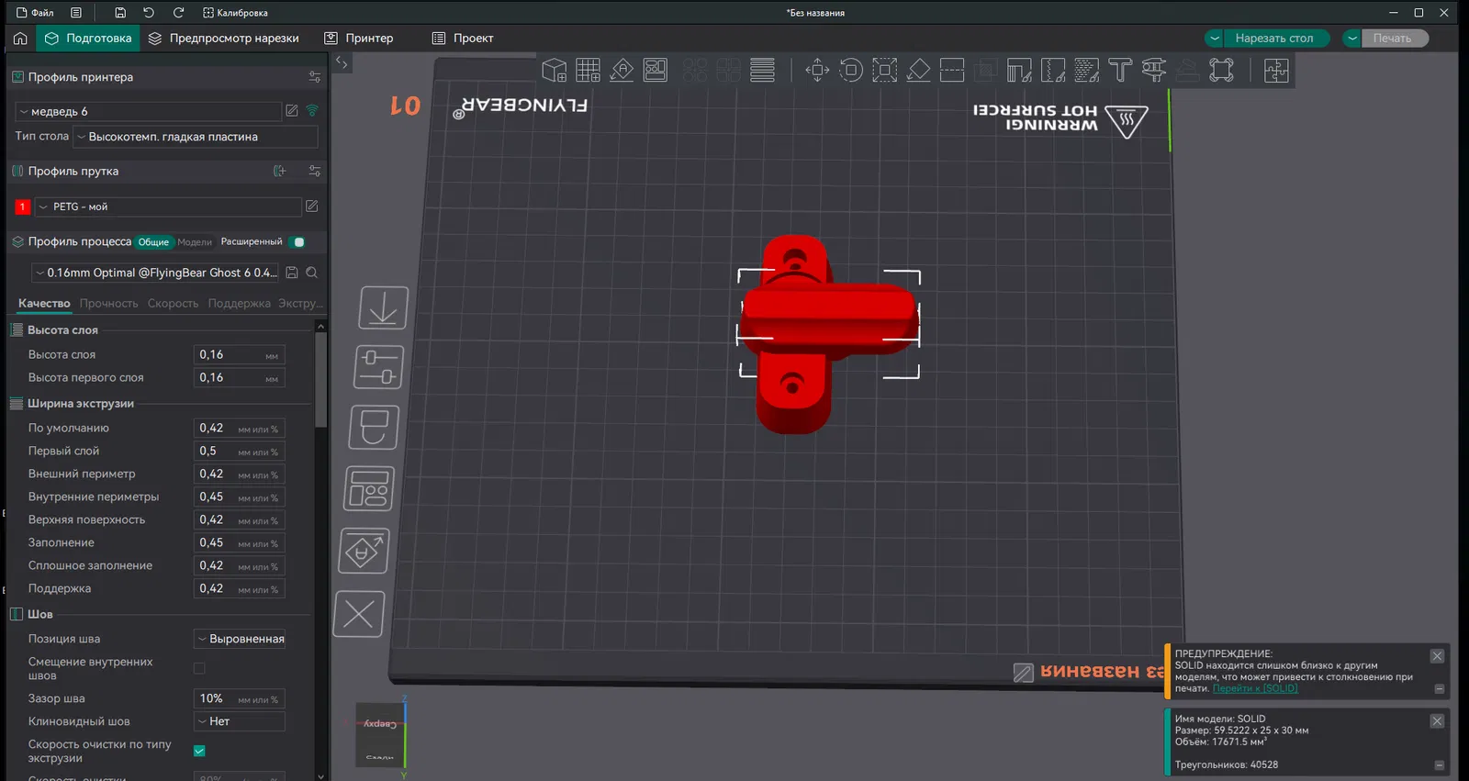Uncheck Скорость очистки по типу экструзии

click(x=199, y=751)
